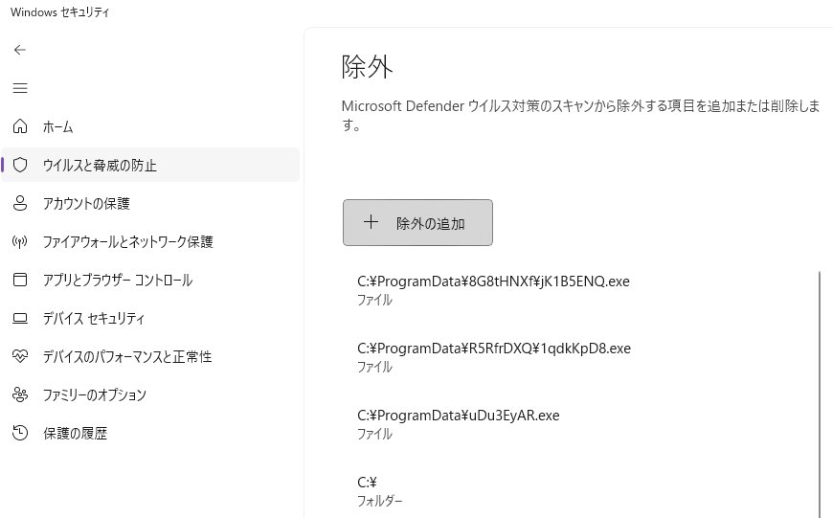
Task: Click the back arrow icon
Action: [20, 50]
